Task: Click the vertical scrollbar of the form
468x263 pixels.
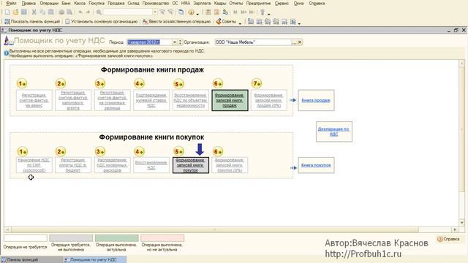Action: click(461, 143)
